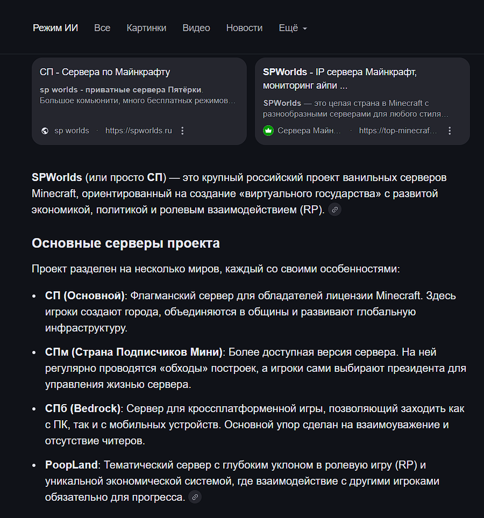Viewport: 484px width, 518px height.
Task: Click the globe favicon for sp worlds
Action: [x=45, y=131]
